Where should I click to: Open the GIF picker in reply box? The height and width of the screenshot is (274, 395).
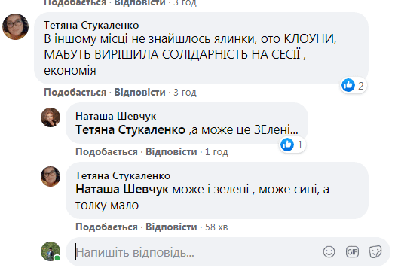[352, 252]
